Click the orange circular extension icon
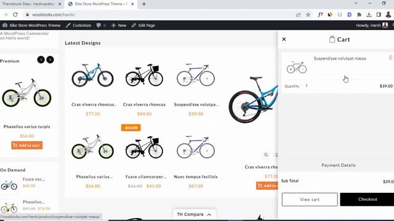The image size is (394, 221). (x=330, y=15)
